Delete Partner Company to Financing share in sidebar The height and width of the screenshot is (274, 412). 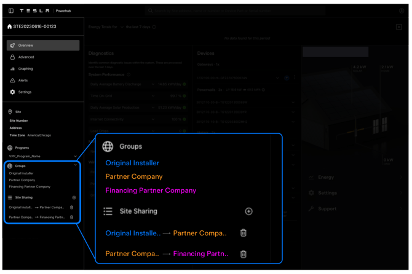click(x=72, y=217)
